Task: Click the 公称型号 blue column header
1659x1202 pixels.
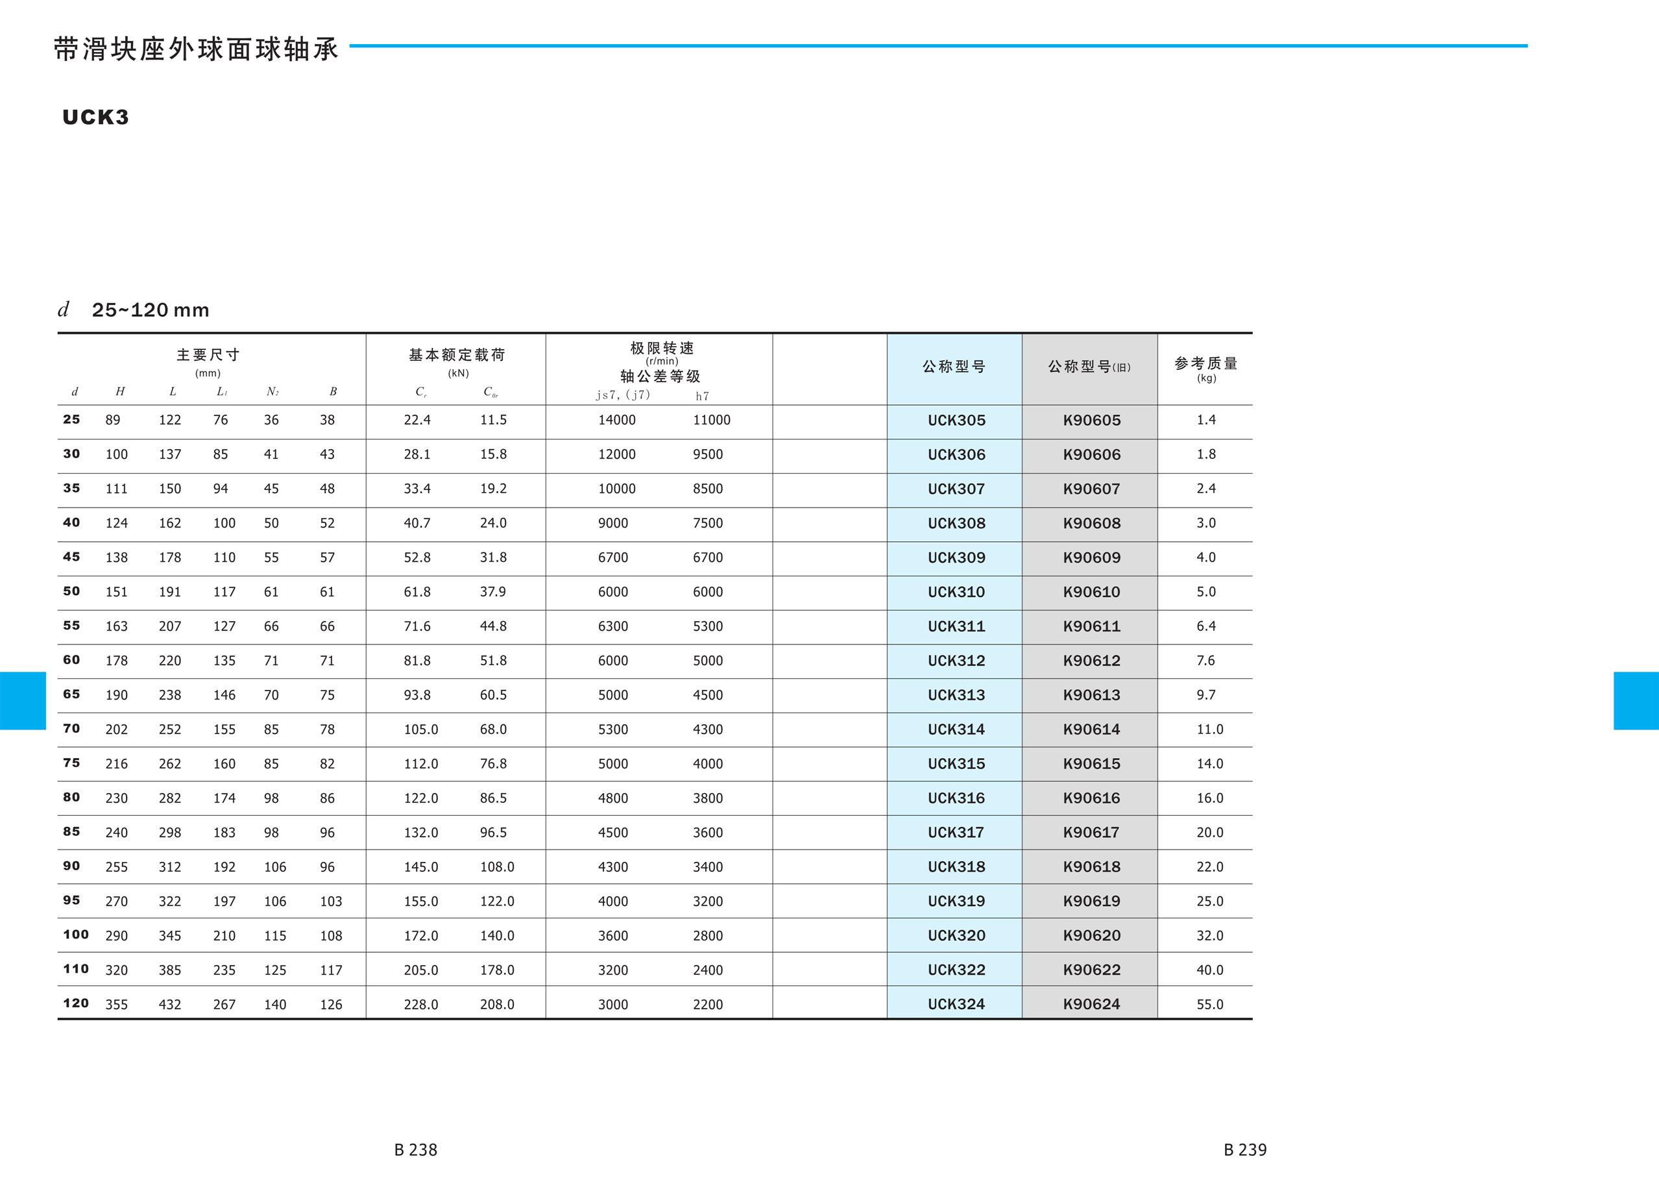Action: (x=954, y=367)
